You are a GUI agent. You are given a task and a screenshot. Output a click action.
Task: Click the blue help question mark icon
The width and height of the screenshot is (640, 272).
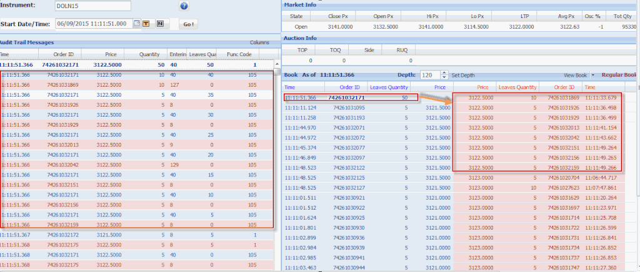point(184,6)
